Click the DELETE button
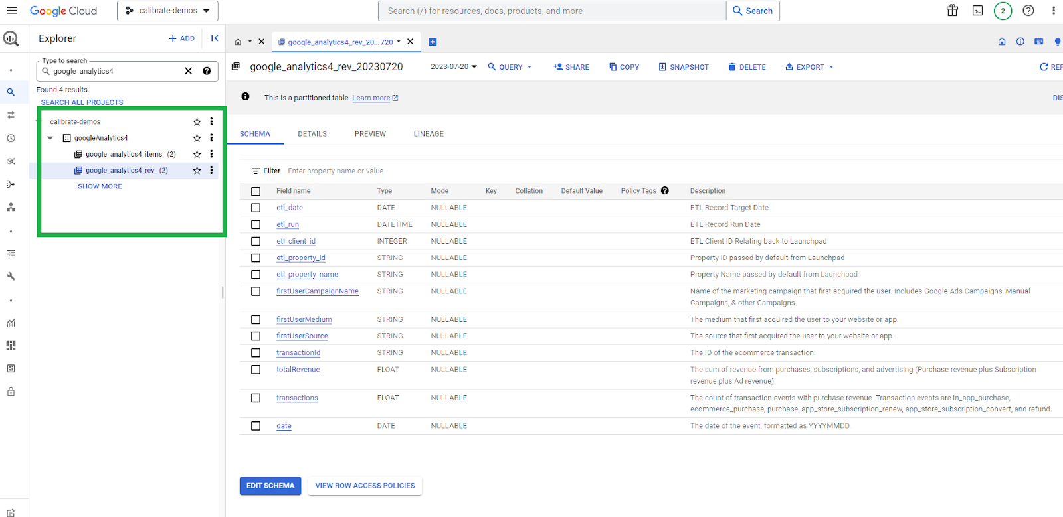Screen dimensions: 1063x517 tap(747, 67)
